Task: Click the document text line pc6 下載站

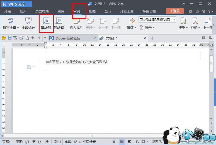Action: pyautogui.click(x=76, y=62)
